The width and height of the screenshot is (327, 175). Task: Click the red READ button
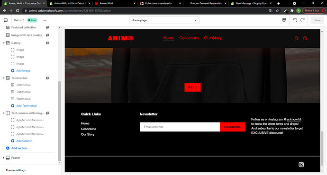pos(192,87)
